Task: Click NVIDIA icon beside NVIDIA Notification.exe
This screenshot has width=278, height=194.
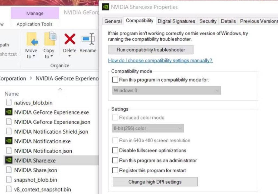Action: pos(9,141)
